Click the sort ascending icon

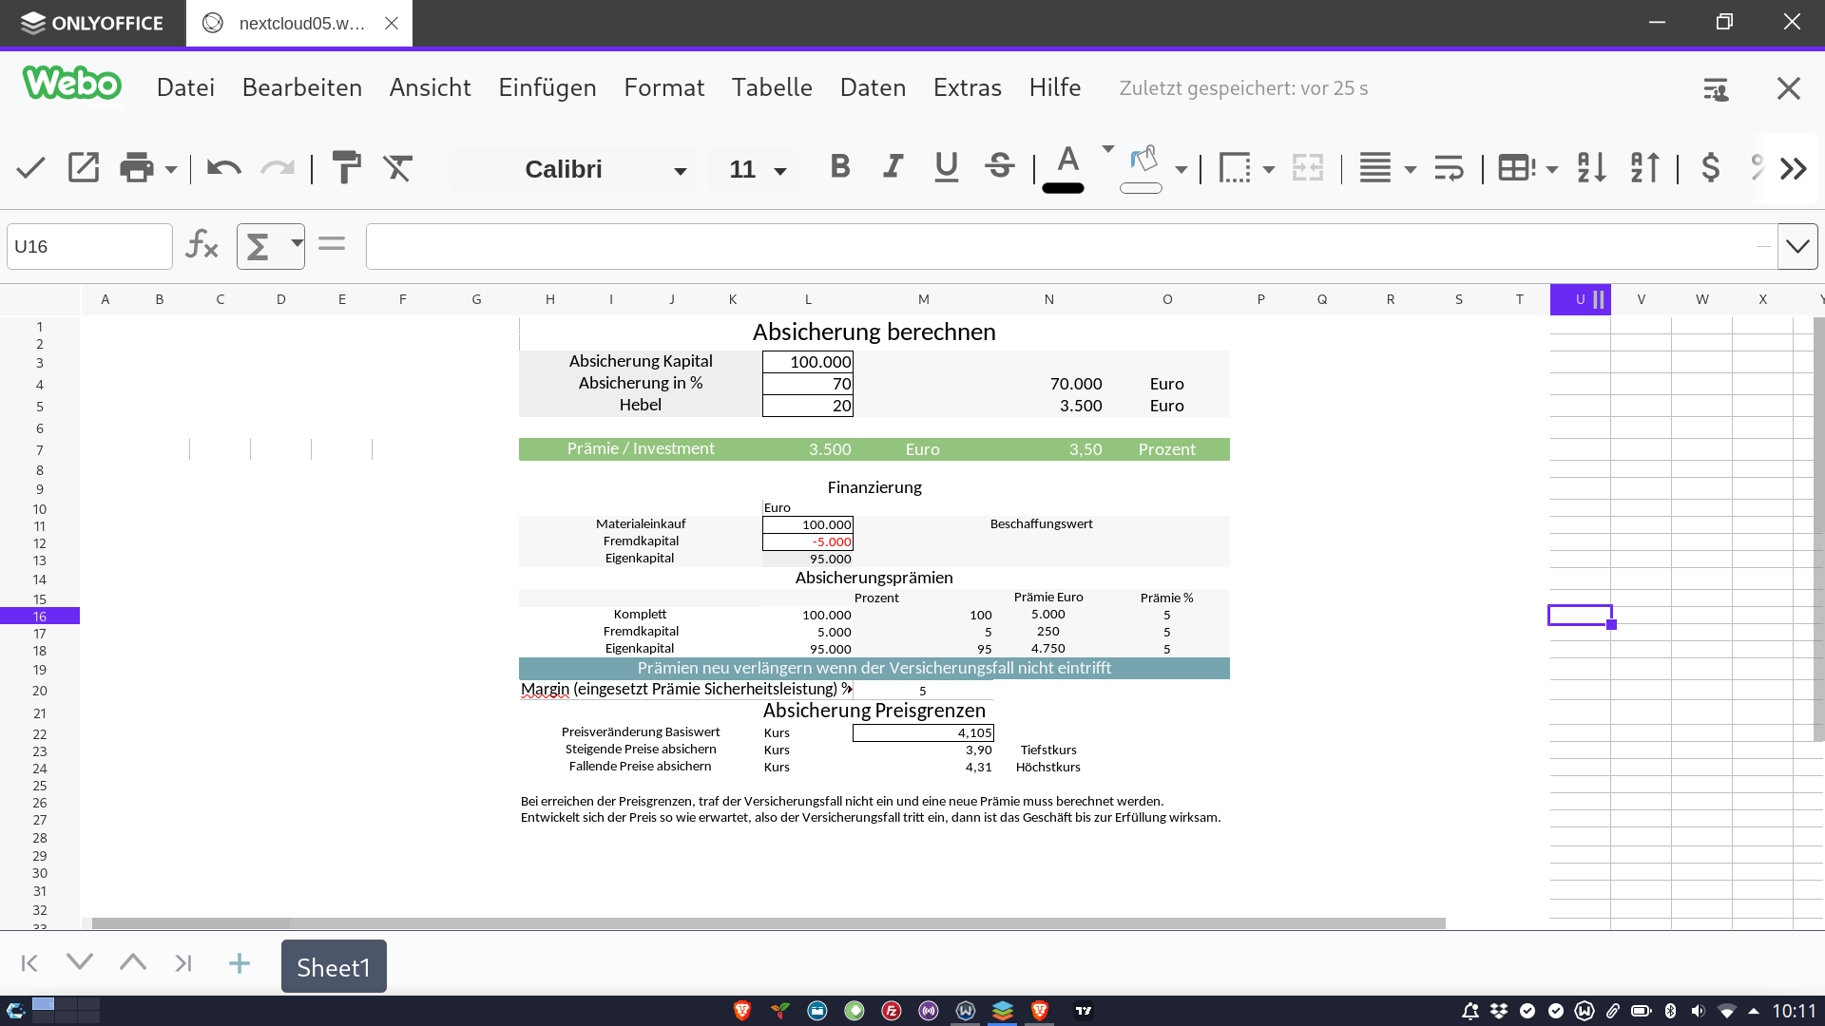1591,168
